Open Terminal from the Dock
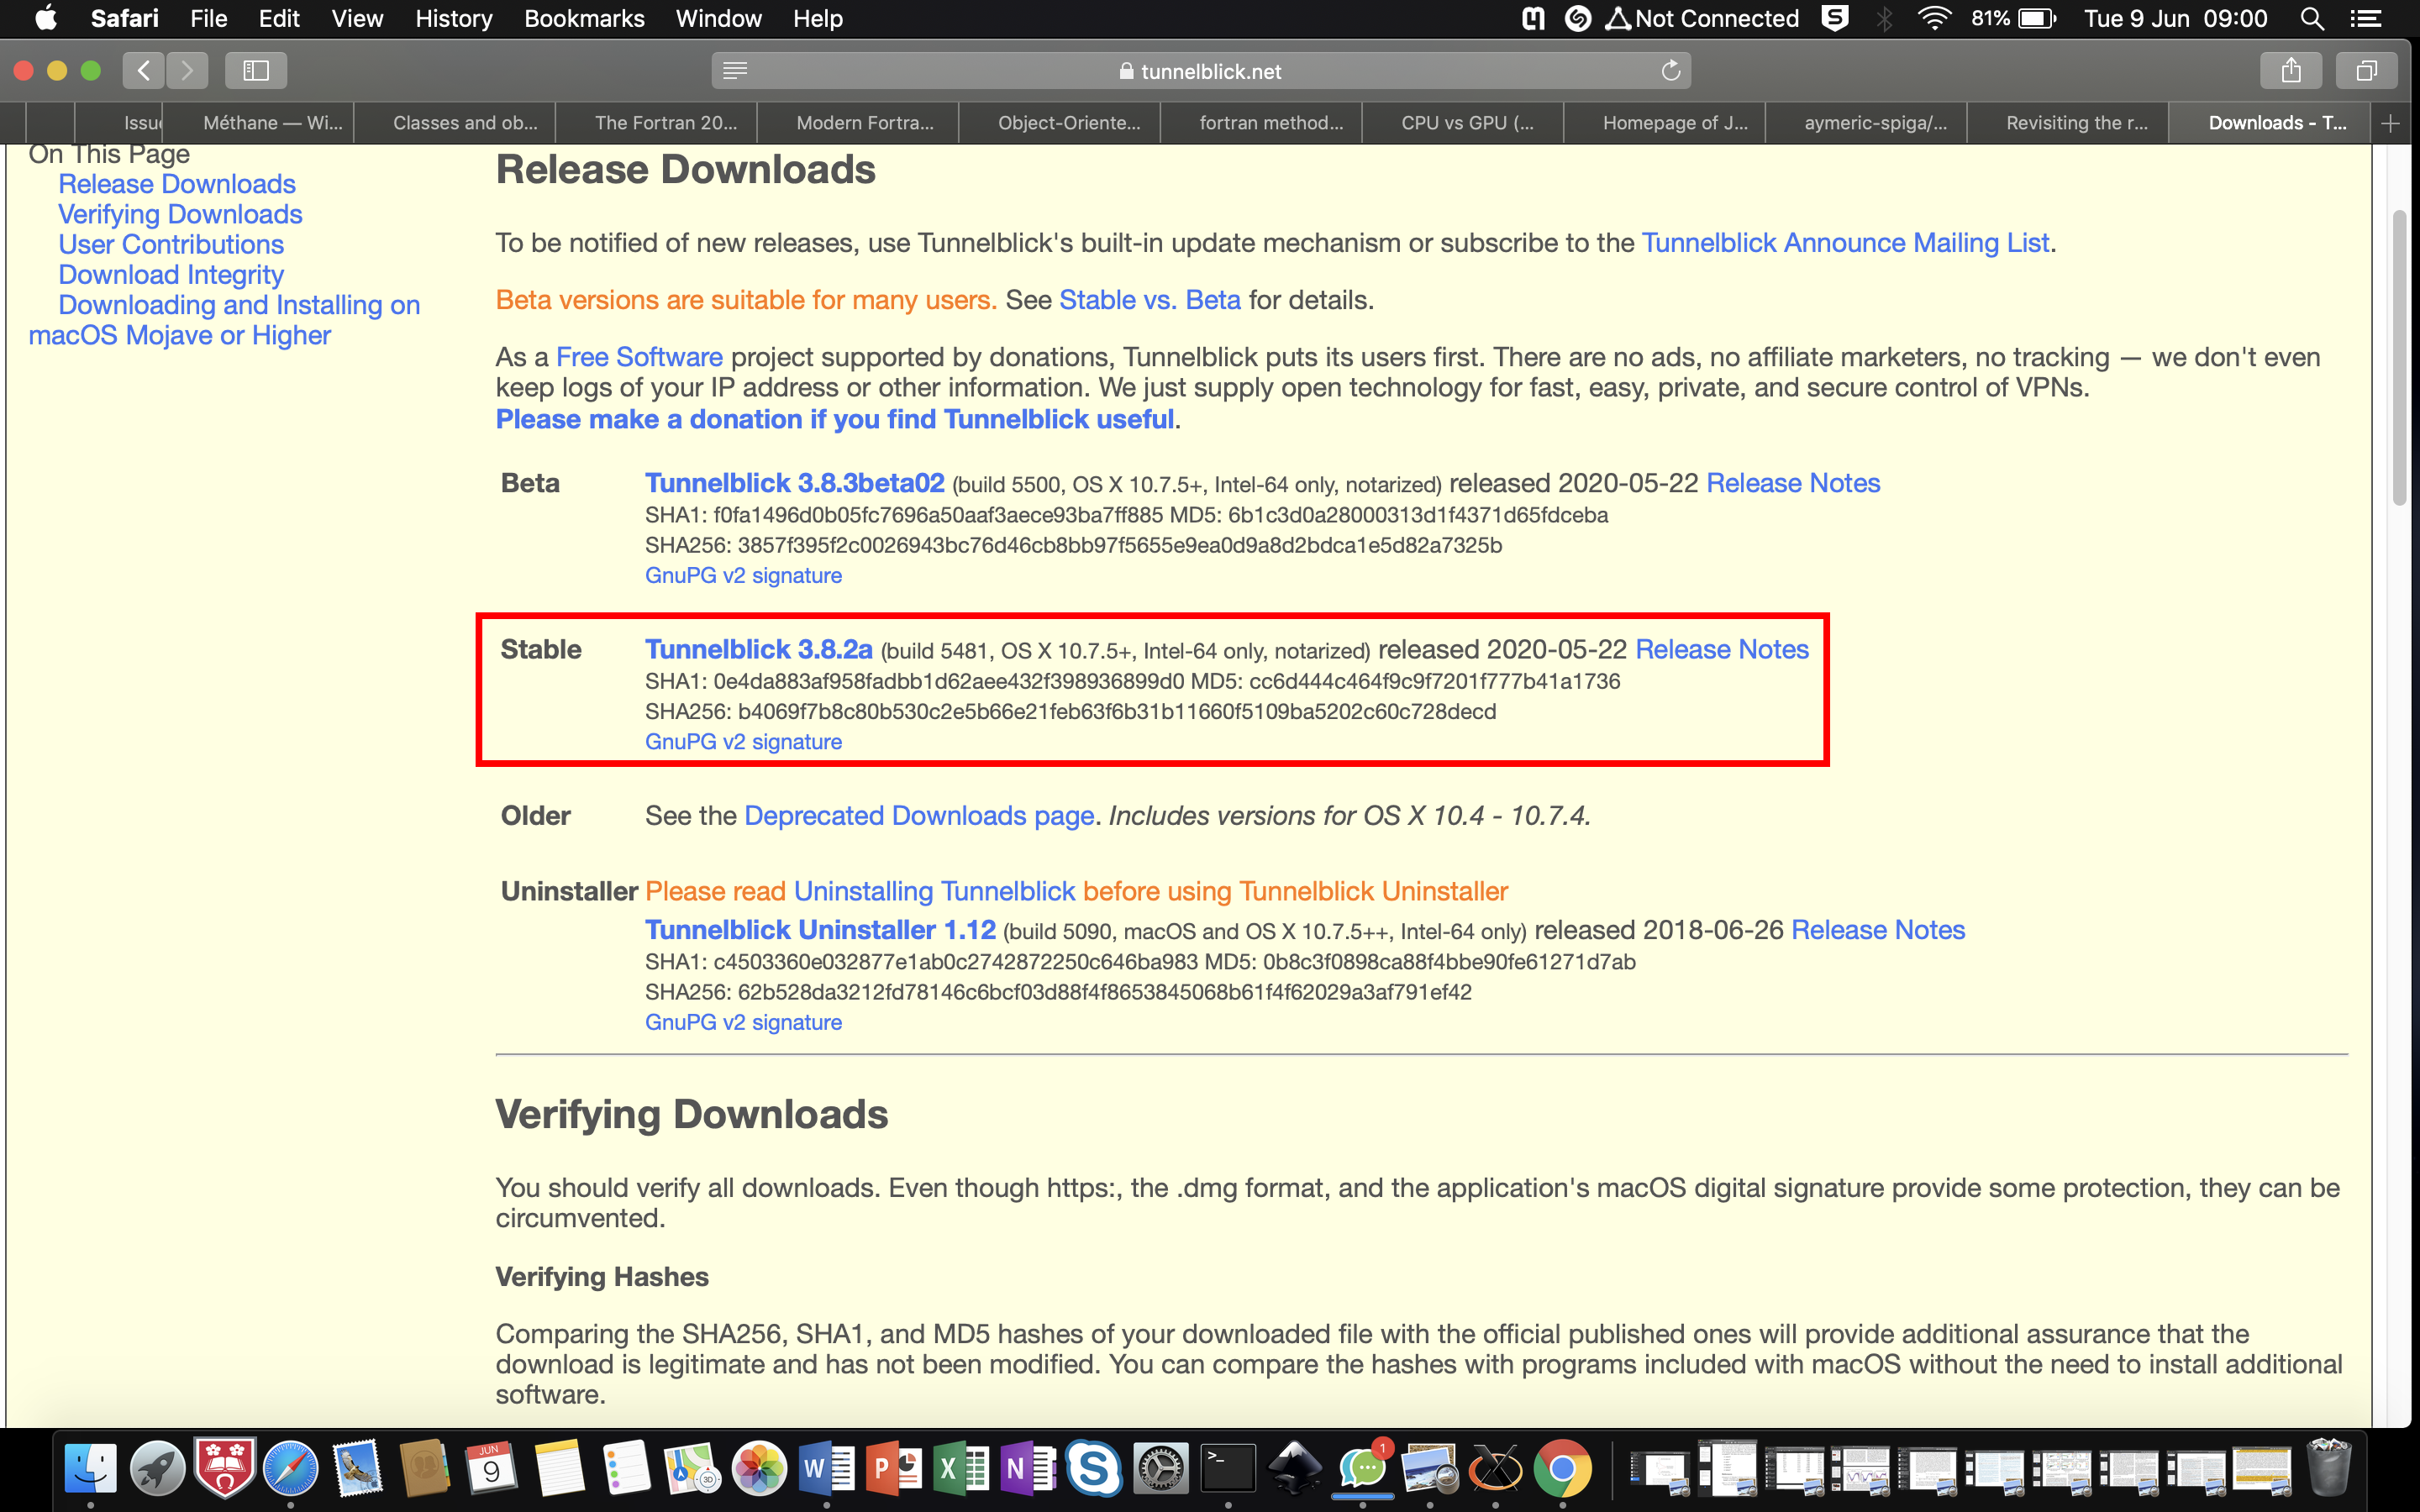 tap(1227, 1468)
